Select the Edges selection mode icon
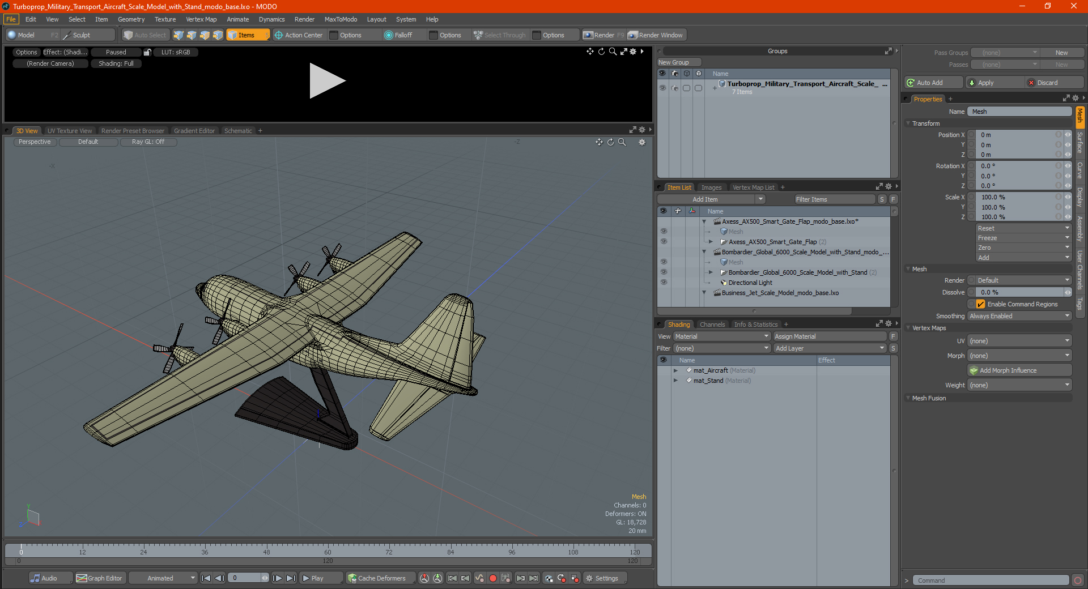This screenshot has width=1088, height=589. (192, 35)
